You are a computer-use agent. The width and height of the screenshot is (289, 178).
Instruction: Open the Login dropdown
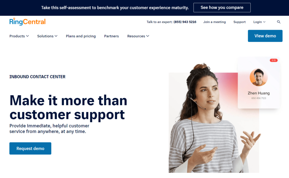(x=259, y=22)
